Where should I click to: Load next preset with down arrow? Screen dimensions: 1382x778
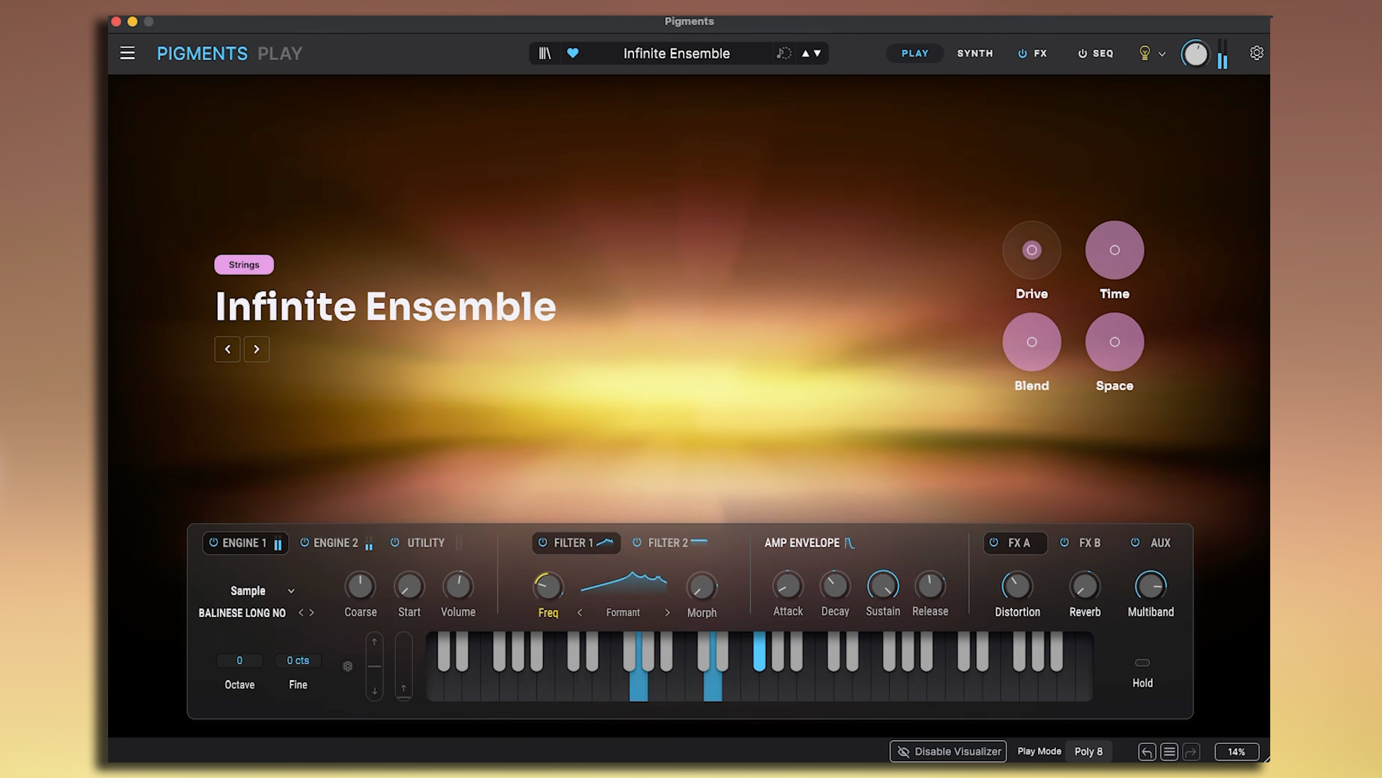click(817, 53)
